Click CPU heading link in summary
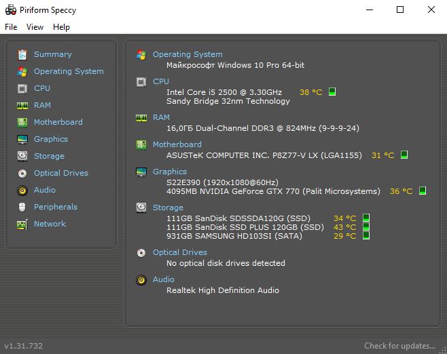Viewport: 447px width, 354px height. [161, 81]
